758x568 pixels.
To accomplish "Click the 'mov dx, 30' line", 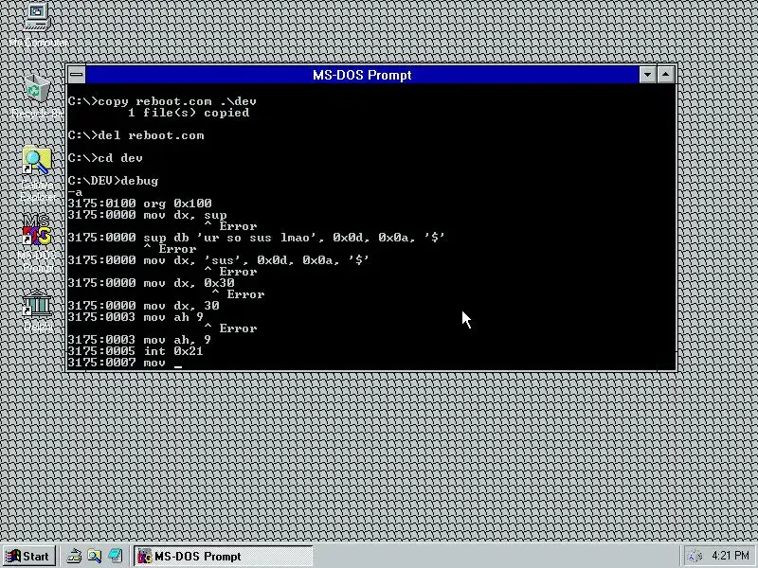I will [144, 306].
